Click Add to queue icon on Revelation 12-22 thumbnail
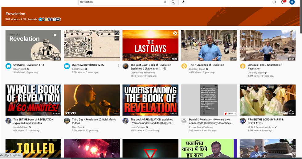 coord(117,38)
